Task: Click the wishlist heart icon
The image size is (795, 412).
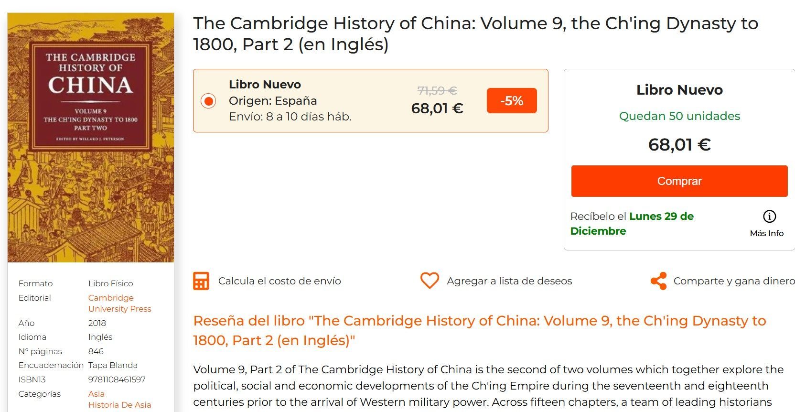Action: (x=430, y=281)
